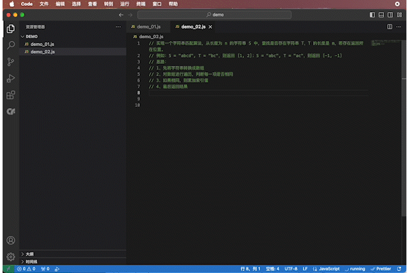
Task: Open the 终端 menu
Action: pos(141,4)
